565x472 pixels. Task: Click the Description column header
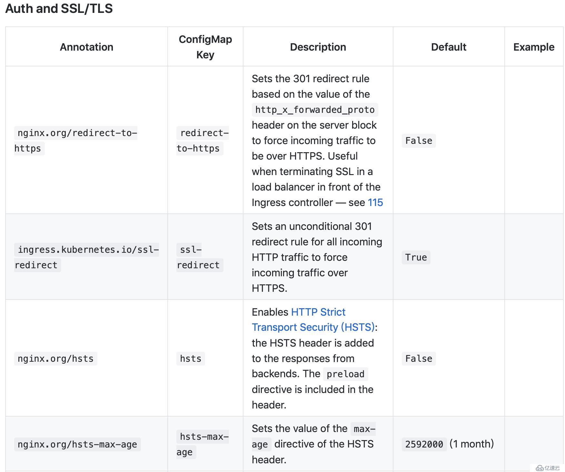click(318, 47)
